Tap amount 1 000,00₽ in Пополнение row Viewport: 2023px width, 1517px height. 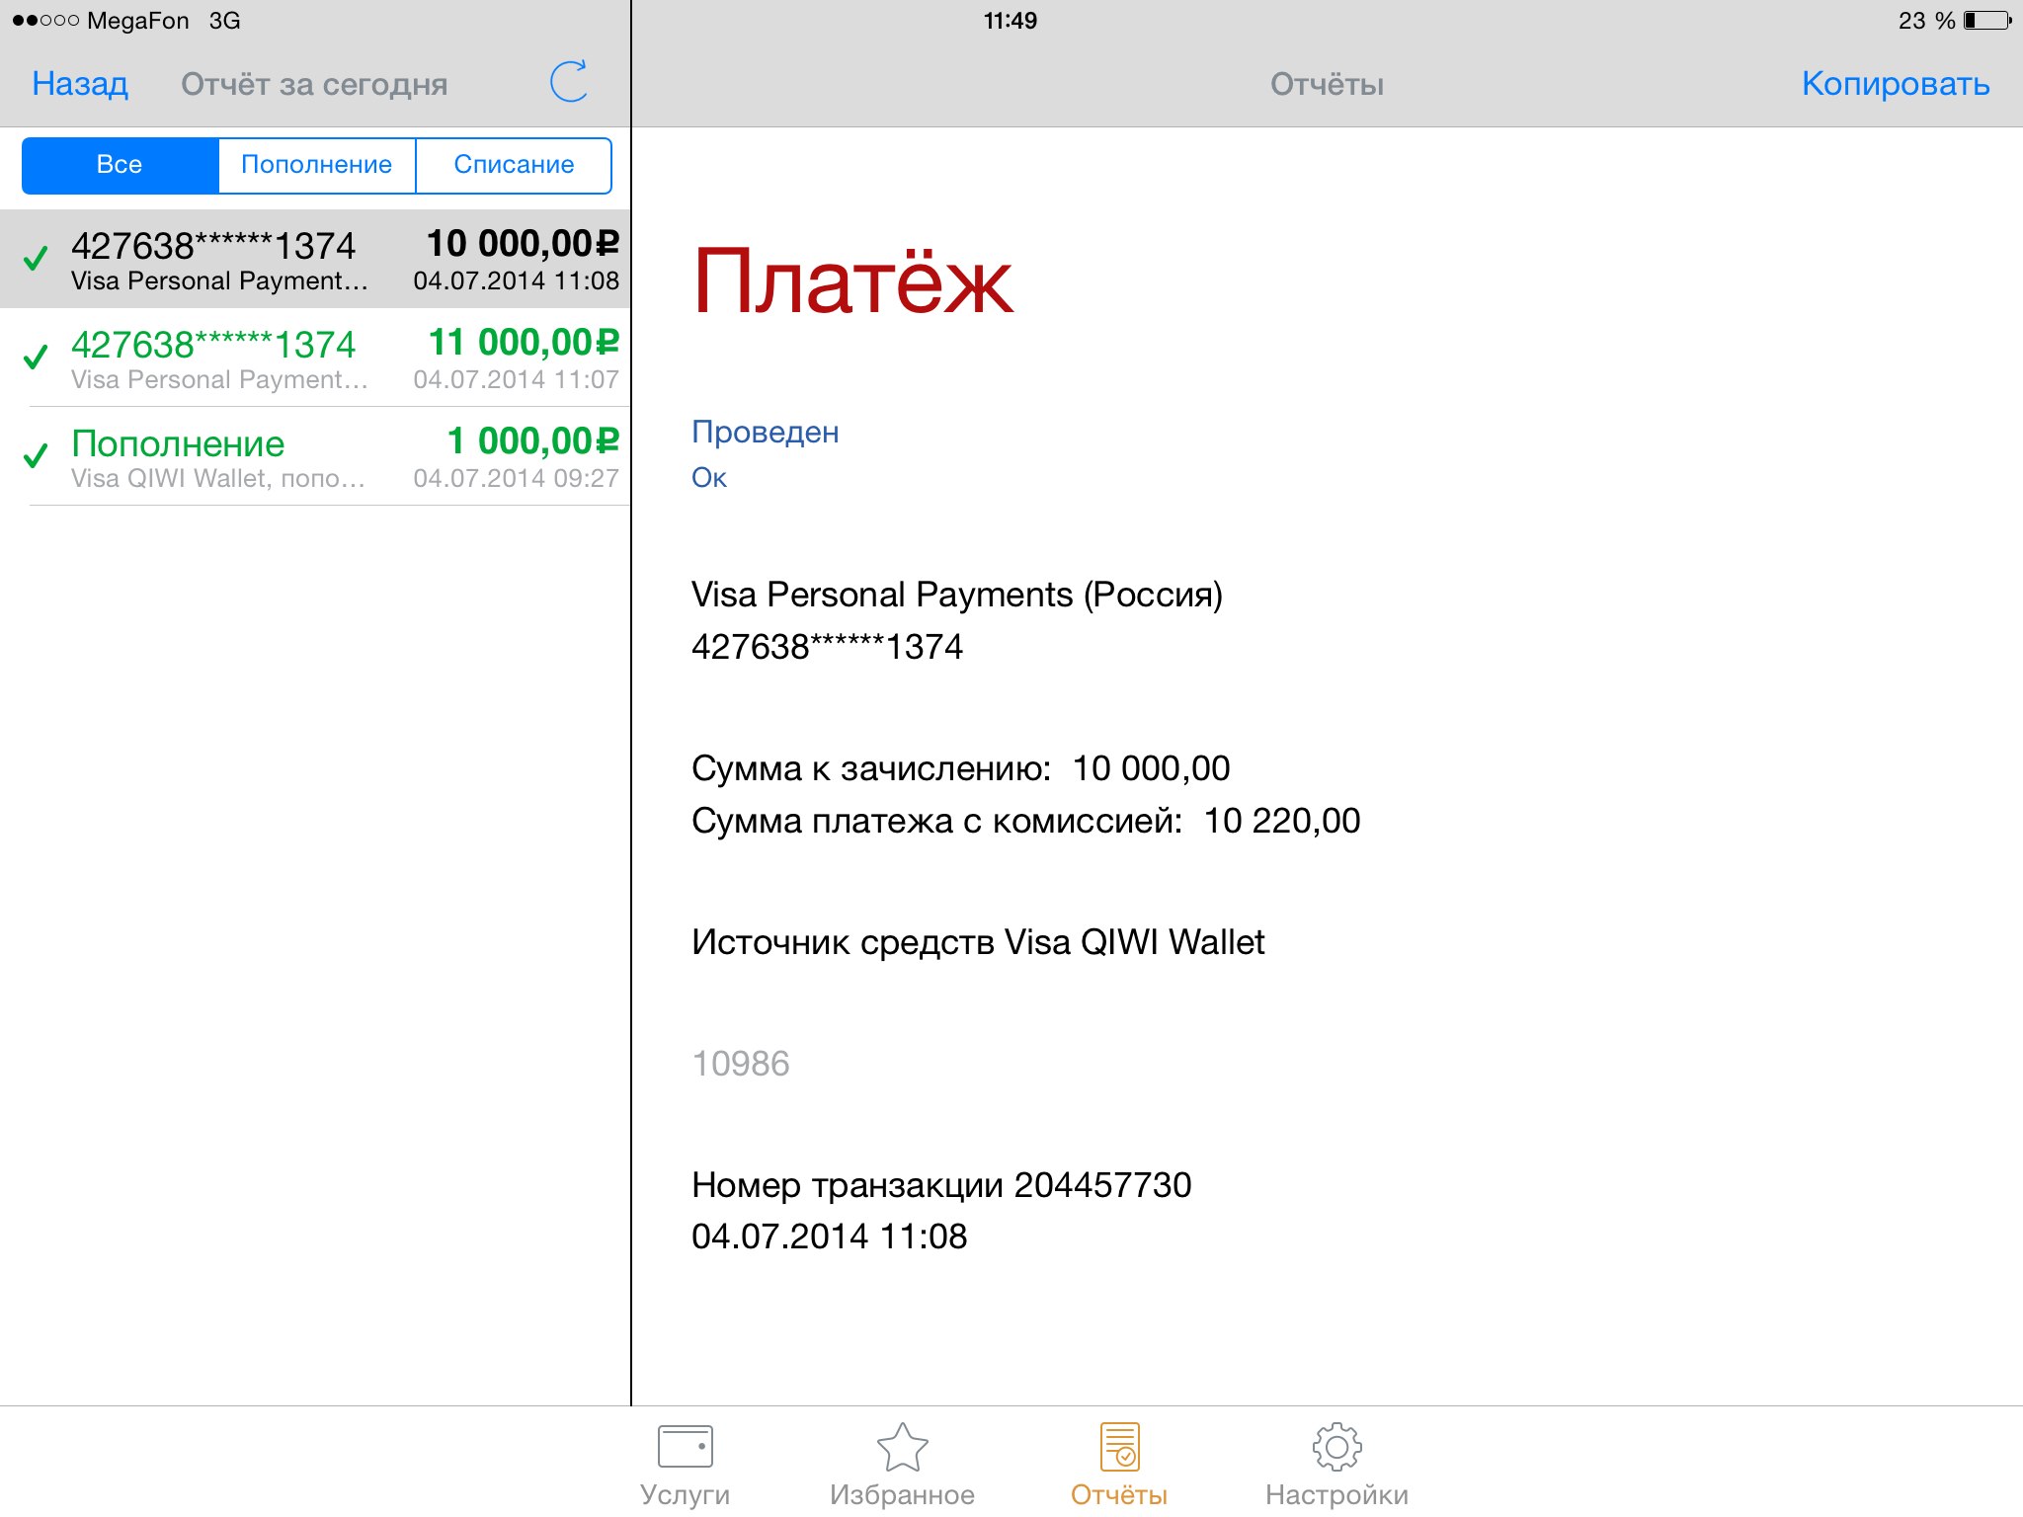pos(533,441)
